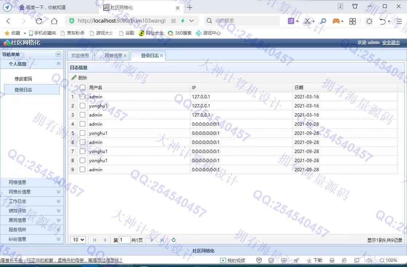Click the translate icon in browser toolbar

point(291,21)
